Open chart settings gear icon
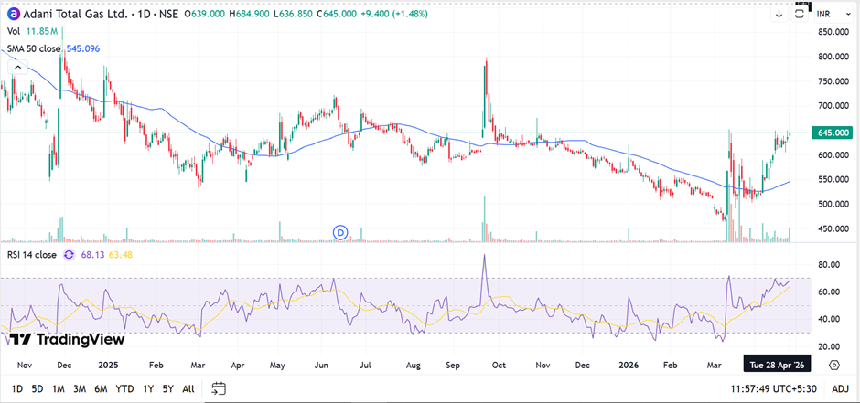Screen dimensions: 860x403 pos(834,365)
